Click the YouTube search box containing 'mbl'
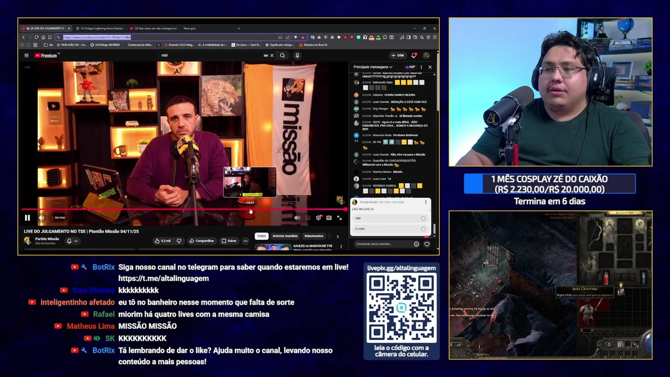 click(212, 56)
